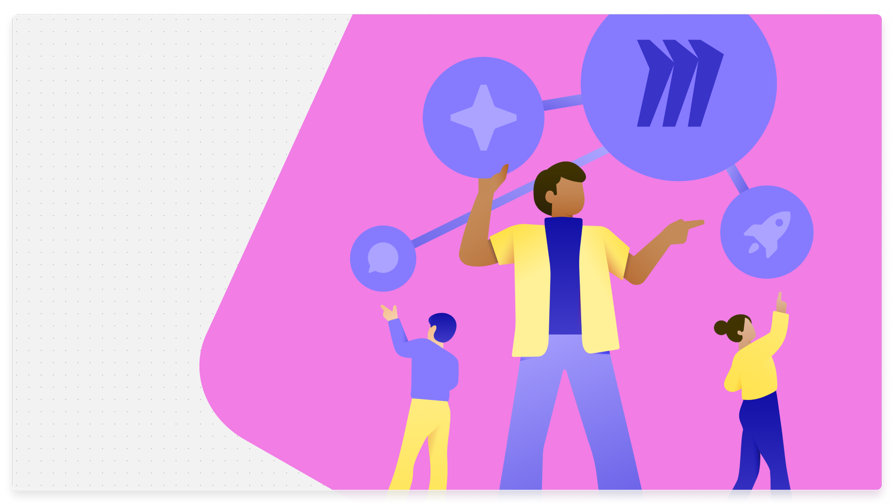This screenshot has width=894, height=504.
Task: Click the central person's head
Action: [561, 190]
